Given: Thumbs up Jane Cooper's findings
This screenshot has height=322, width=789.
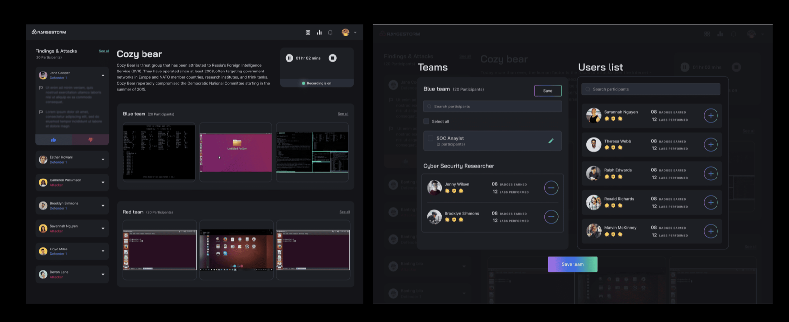Looking at the screenshot, I should coord(53,140).
